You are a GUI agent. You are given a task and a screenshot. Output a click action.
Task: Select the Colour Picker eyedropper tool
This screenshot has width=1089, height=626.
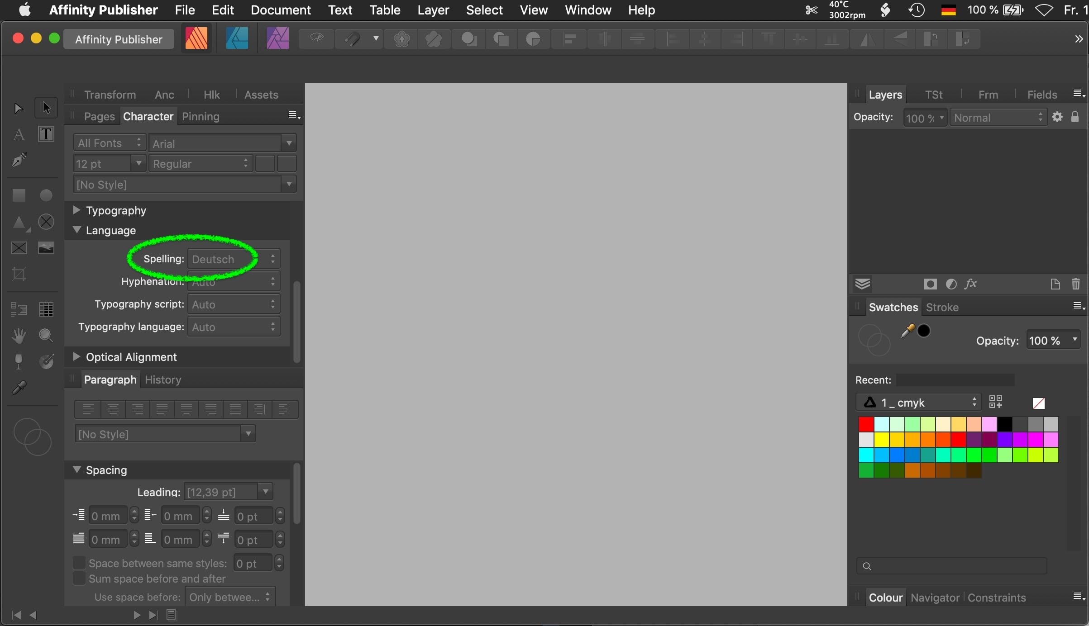[x=19, y=388]
